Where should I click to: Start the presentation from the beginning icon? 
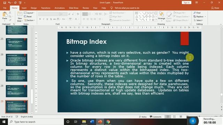[20, 3]
